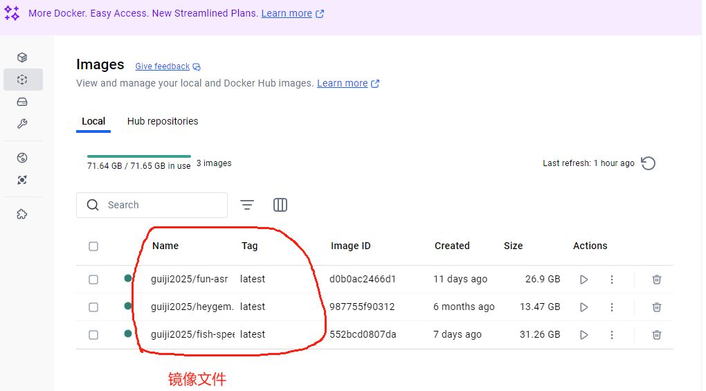706x391 pixels.
Task: Open the banner Learn more link
Action: click(287, 14)
